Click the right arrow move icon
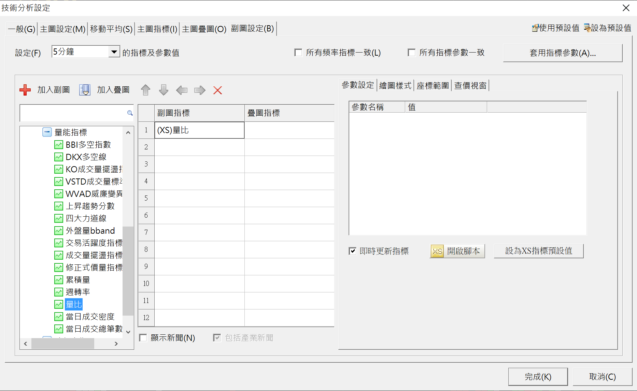The width and height of the screenshot is (637, 391). (200, 90)
